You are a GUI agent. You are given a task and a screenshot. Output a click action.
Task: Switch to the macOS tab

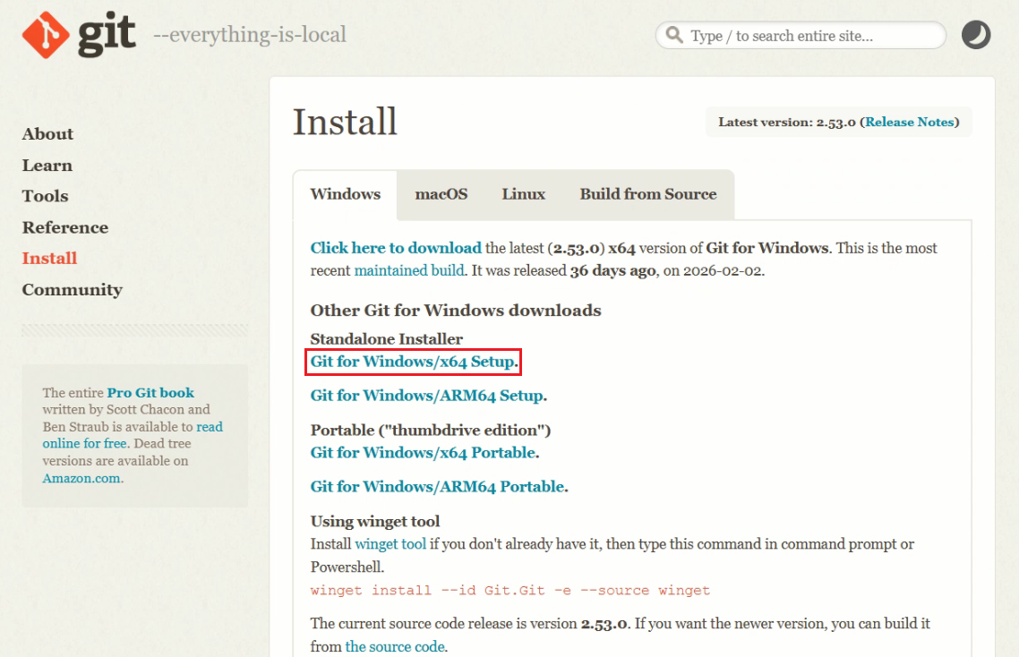441,194
